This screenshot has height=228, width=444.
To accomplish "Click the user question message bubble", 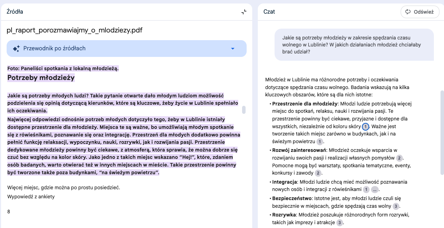I will [354, 44].
